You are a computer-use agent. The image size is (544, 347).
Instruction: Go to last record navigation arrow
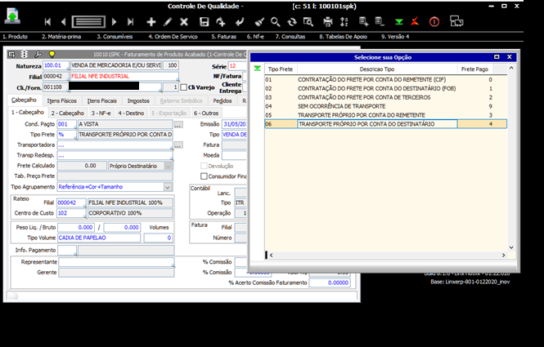[132, 21]
